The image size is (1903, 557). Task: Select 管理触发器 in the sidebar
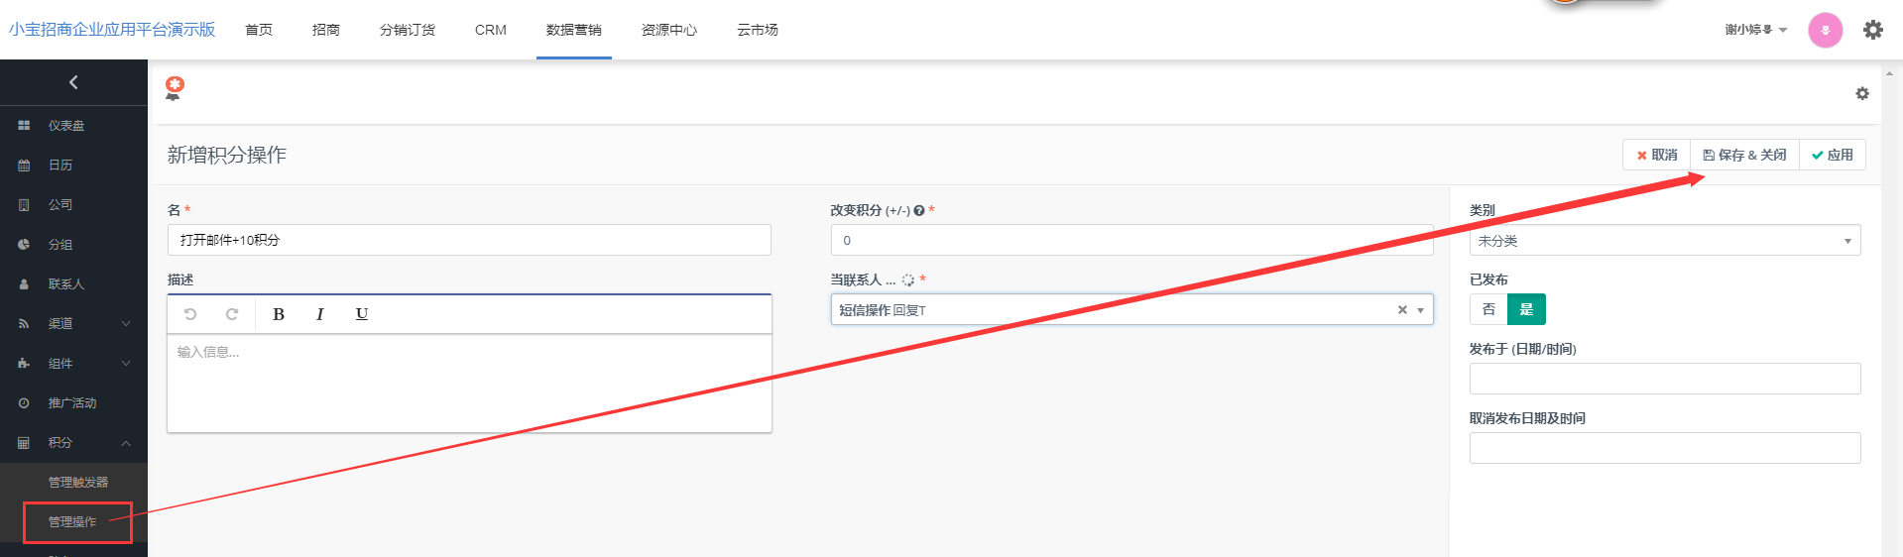click(78, 483)
